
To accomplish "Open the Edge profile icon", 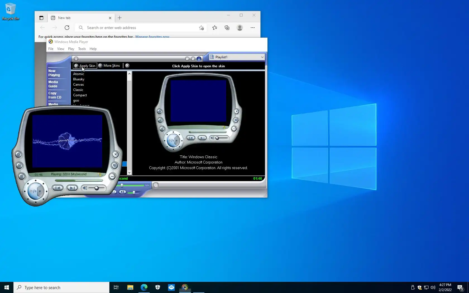I will 240,28.
